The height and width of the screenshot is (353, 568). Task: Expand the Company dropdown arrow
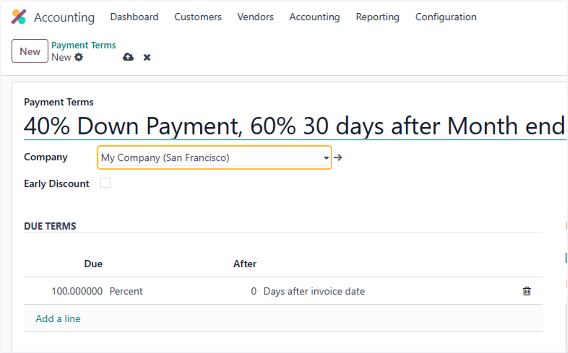(326, 158)
